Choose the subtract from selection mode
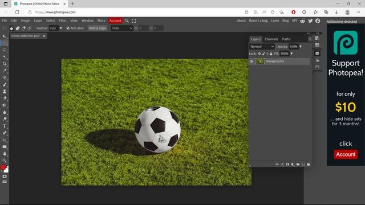The height and width of the screenshot is (205, 365). (23, 28)
